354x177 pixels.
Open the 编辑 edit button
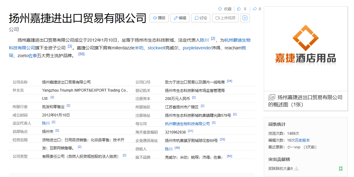[180, 18]
